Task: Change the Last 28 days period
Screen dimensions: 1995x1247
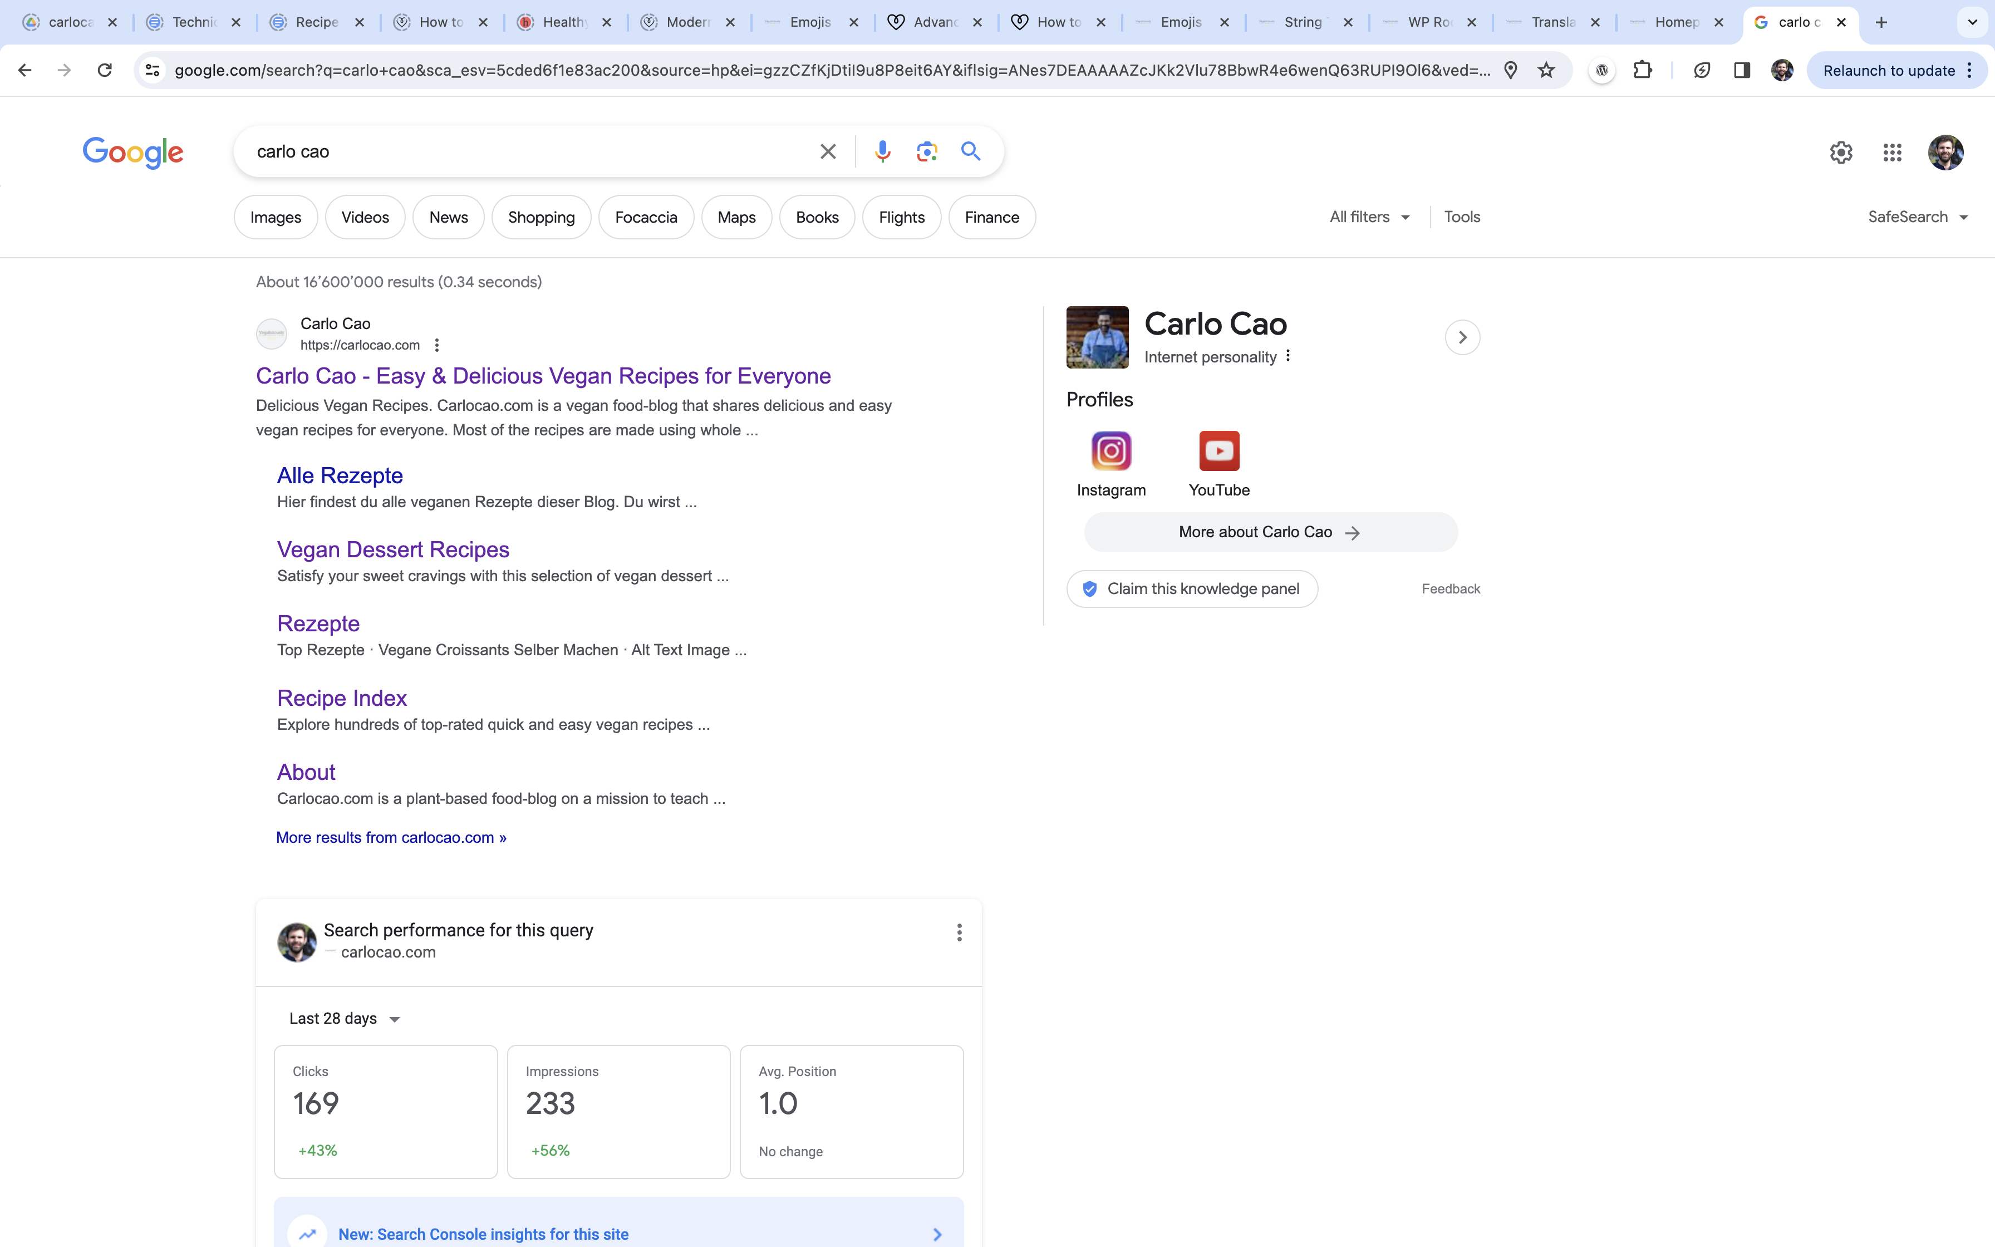Action: (345, 1019)
